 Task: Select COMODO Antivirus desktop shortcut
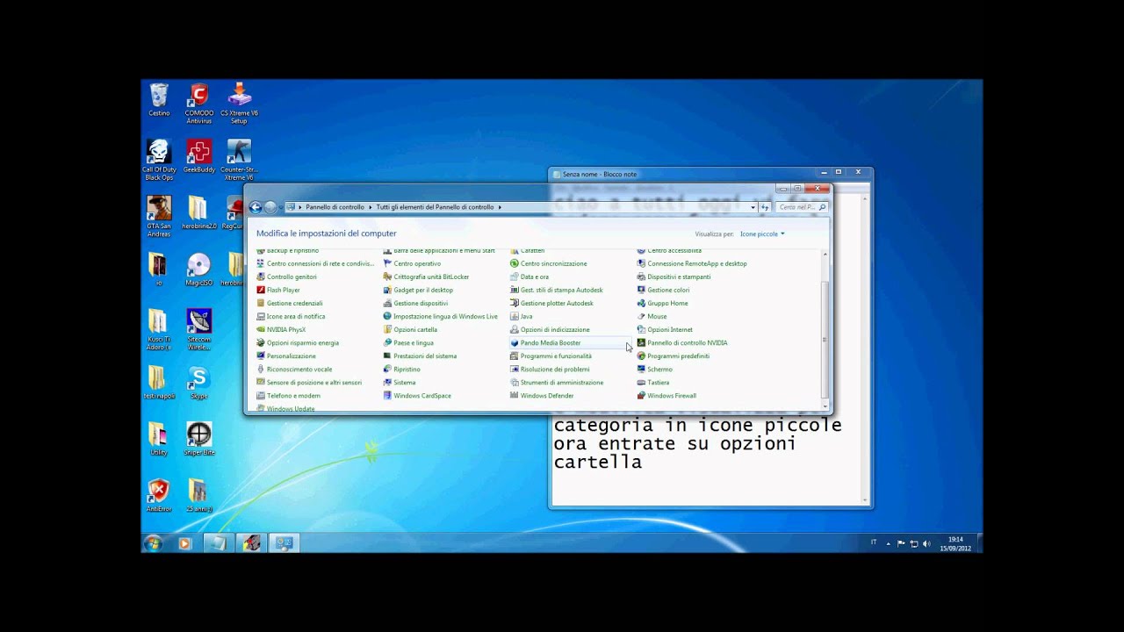click(199, 104)
